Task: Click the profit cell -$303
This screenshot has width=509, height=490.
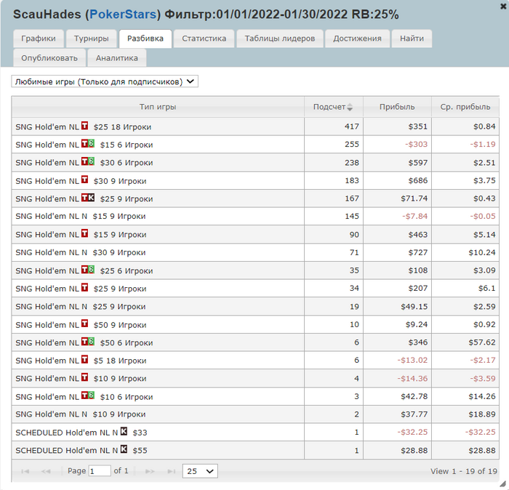Action: [x=397, y=145]
